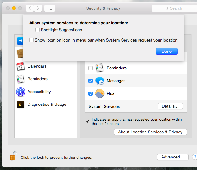
Task: Go back with the left arrow button
Action: point(30,8)
